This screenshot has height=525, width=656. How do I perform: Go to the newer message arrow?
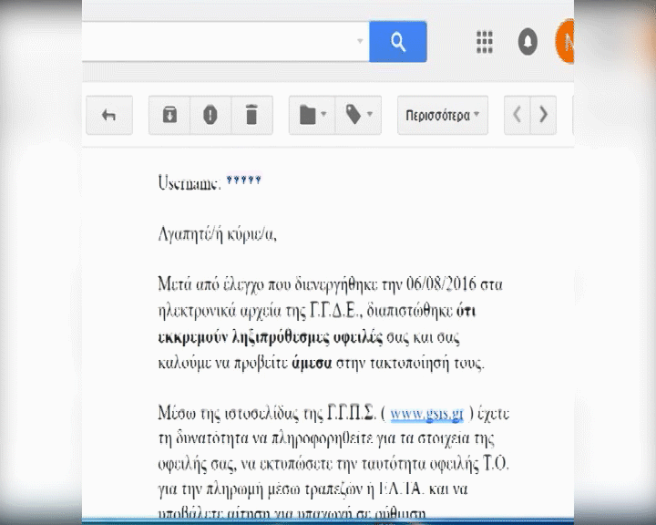tap(518, 115)
